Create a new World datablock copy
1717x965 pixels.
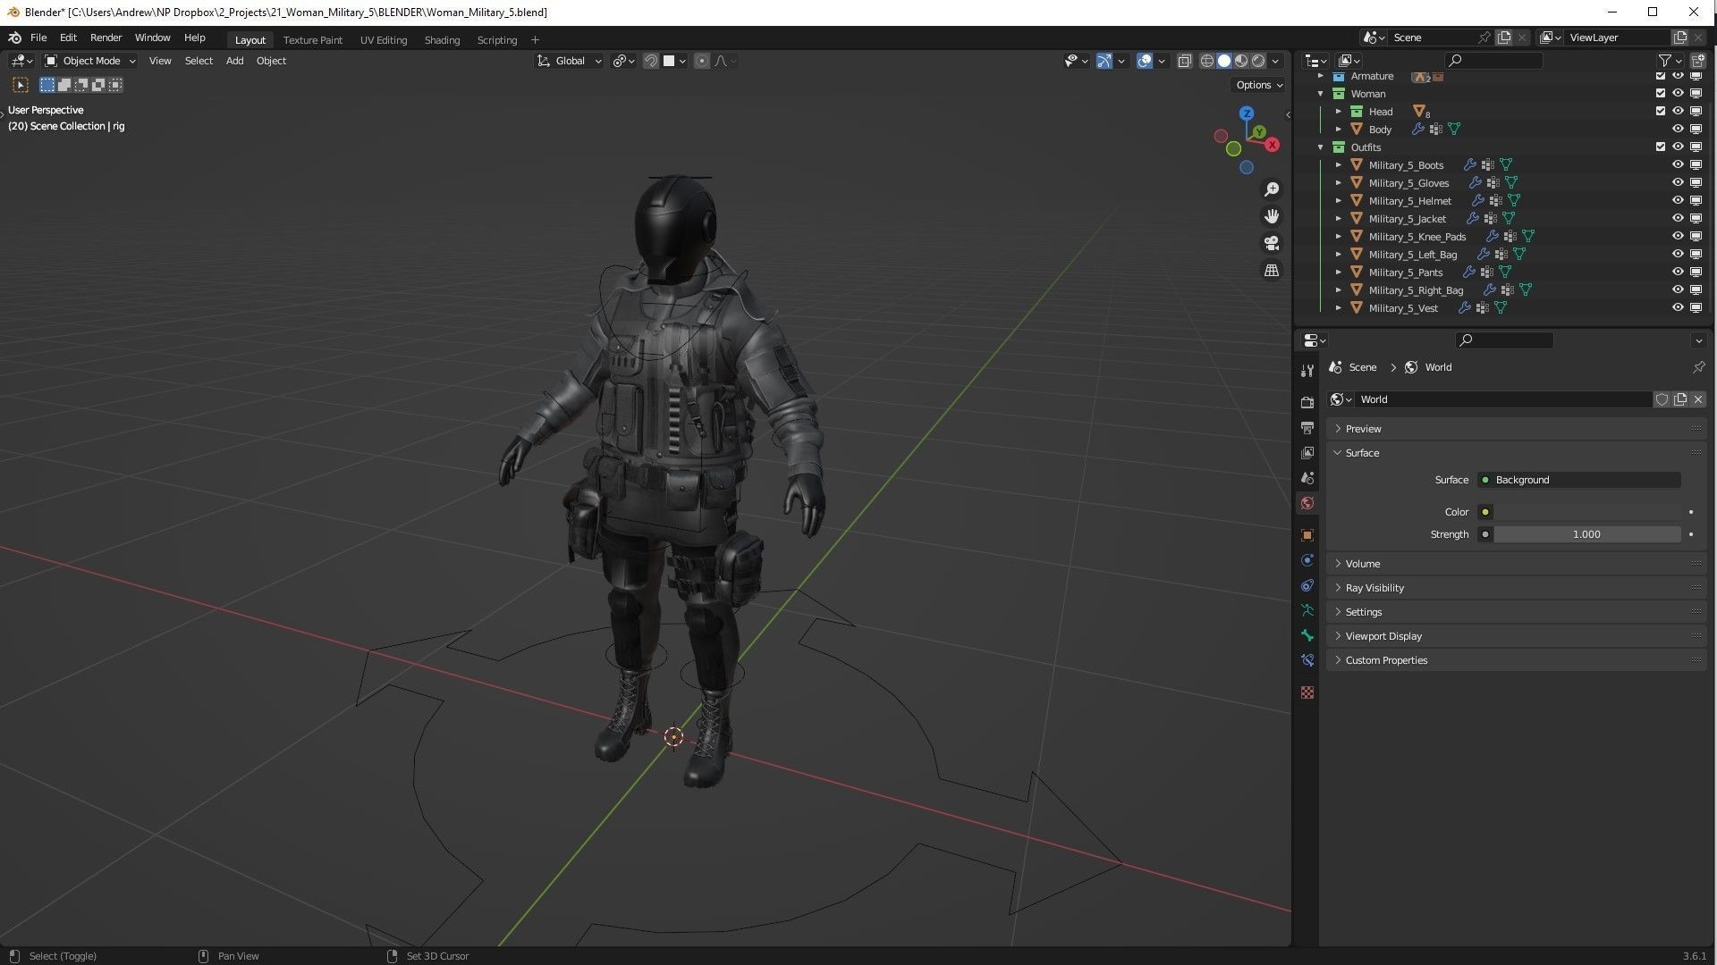pos(1680,399)
